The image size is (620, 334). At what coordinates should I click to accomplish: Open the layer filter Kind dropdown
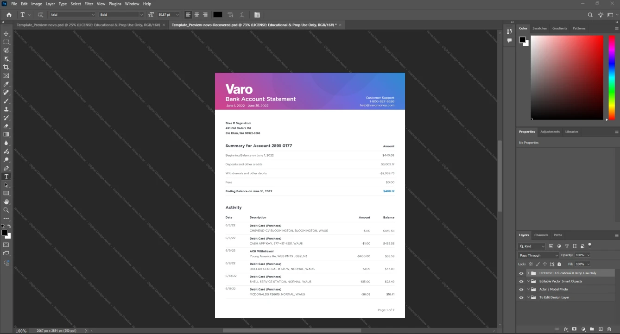click(x=532, y=246)
